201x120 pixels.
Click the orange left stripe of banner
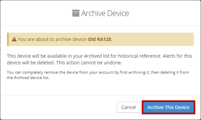8,39
